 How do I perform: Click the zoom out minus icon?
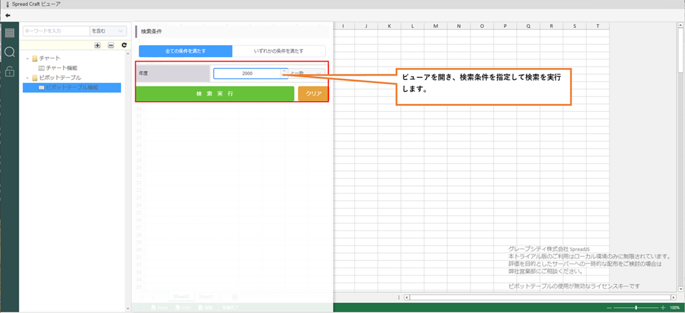click(x=609, y=308)
